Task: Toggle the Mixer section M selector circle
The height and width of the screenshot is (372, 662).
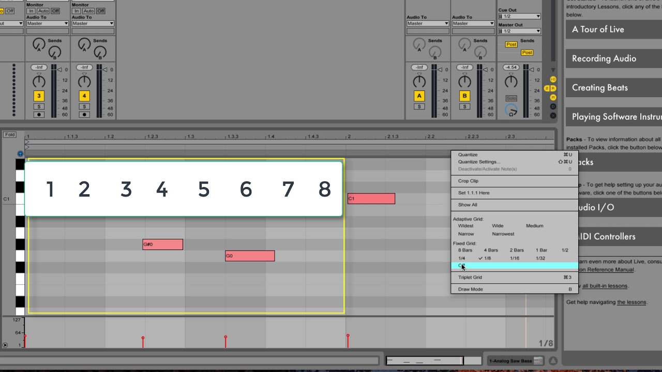Action: click(x=553, y=97)
